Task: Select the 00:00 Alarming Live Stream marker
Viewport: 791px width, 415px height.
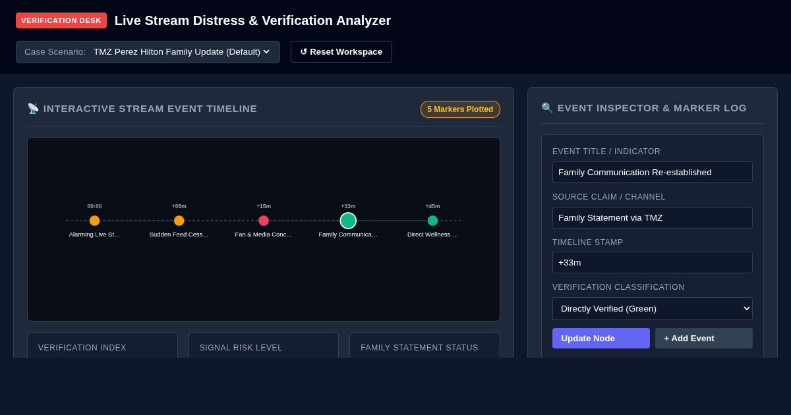Action: click(94, 221)
